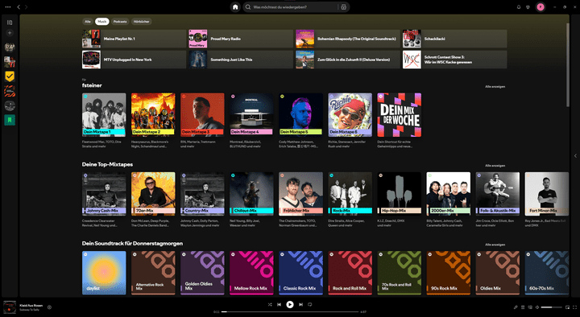Open the Dein Mixtape 5 cover
This screenshot has height=317, width=580.
tap(300, 115)
